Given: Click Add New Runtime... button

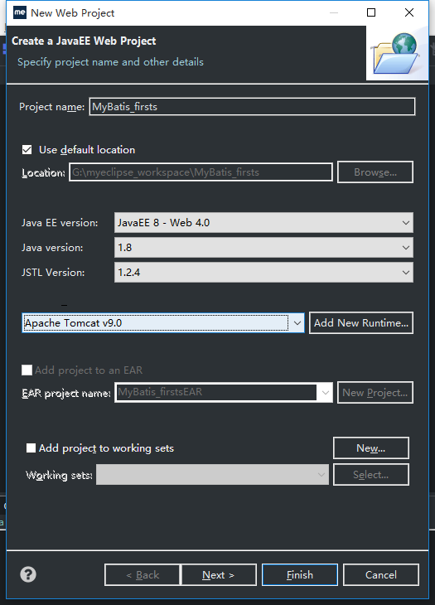Looking at the screenshot, I should [x=361, y=323].
